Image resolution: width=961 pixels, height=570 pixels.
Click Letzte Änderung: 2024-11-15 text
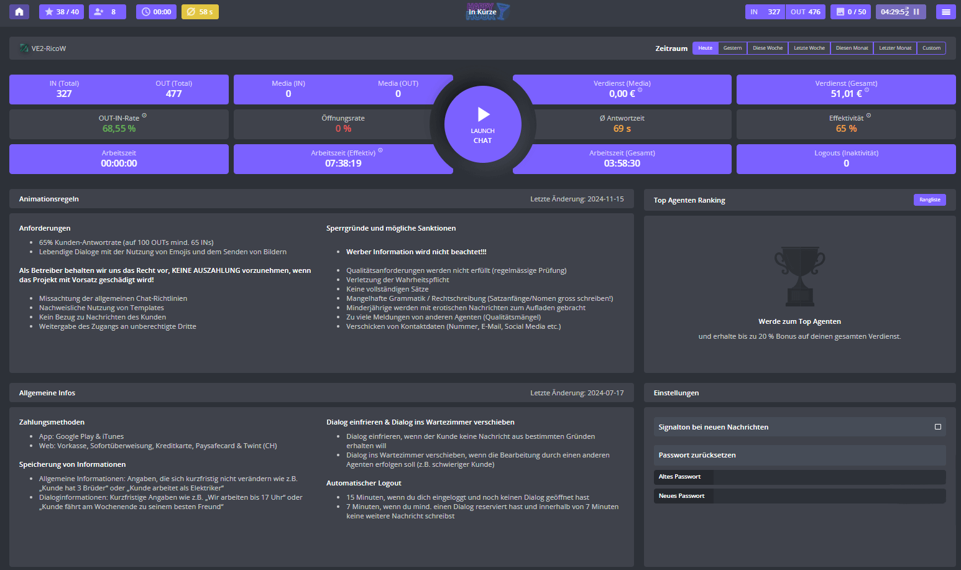pos(577,199)
